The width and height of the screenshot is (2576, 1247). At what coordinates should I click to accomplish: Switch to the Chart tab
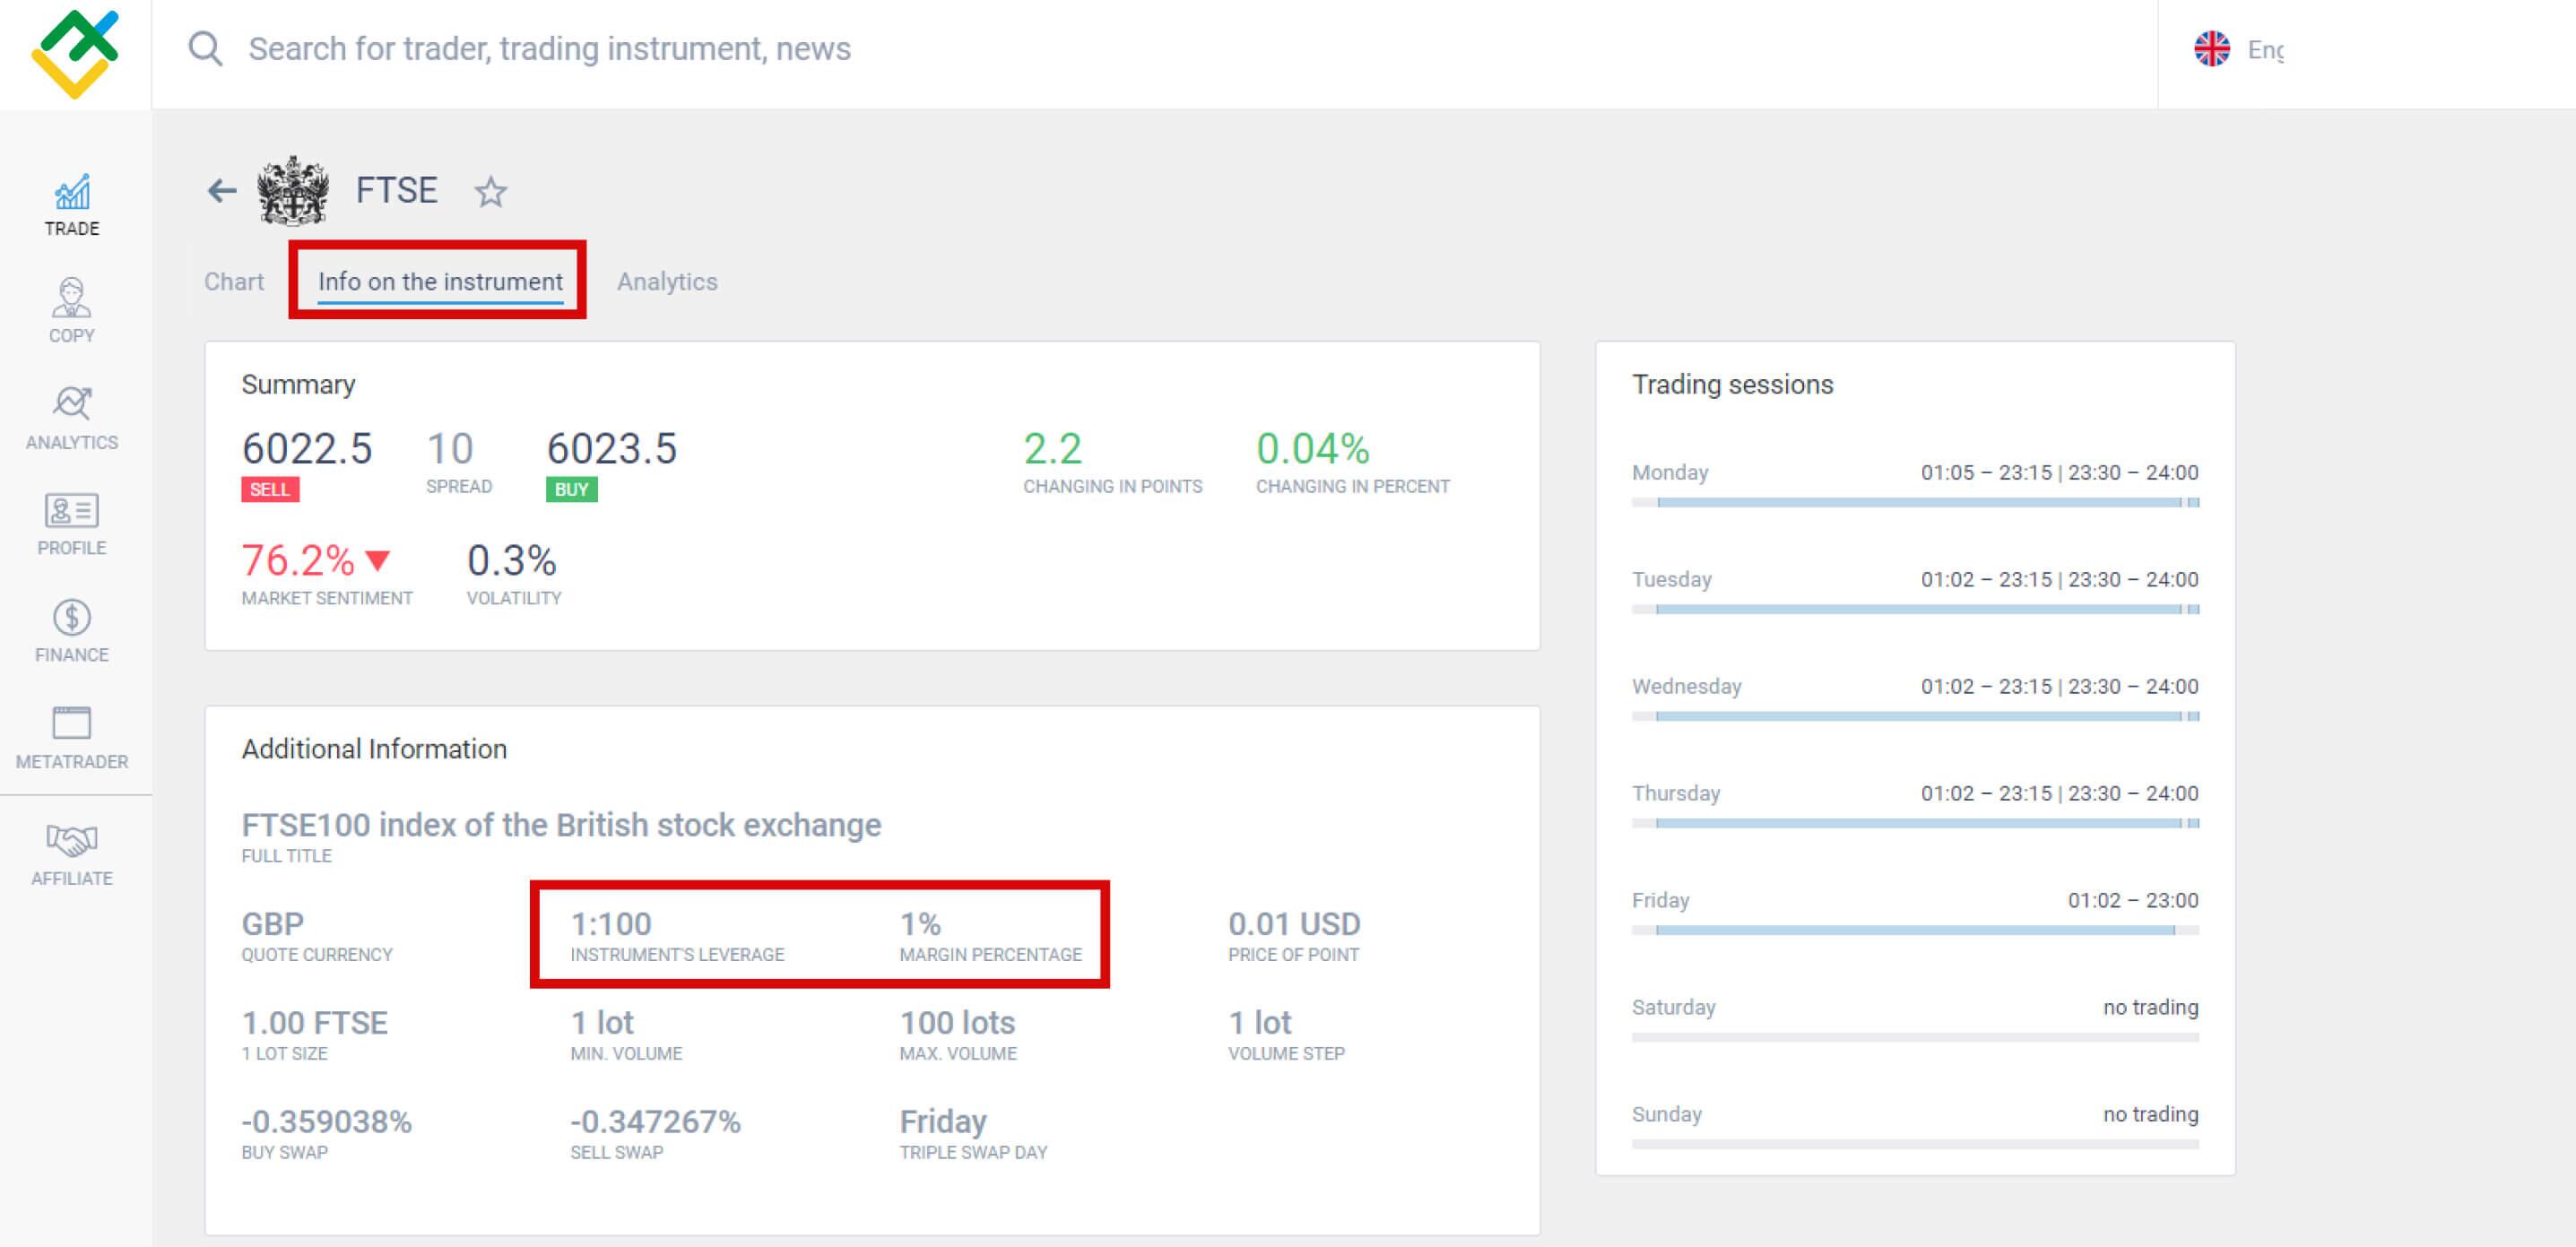pyautogui.click(x=234, y=282)
